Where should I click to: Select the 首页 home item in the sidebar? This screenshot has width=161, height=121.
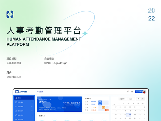[x=24, y=98]
